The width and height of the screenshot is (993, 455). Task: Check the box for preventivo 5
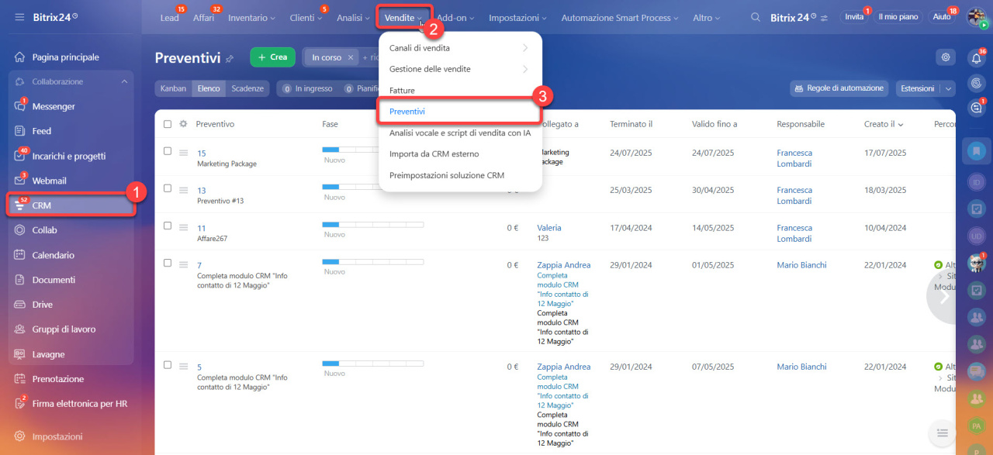(x=168, y=365)
